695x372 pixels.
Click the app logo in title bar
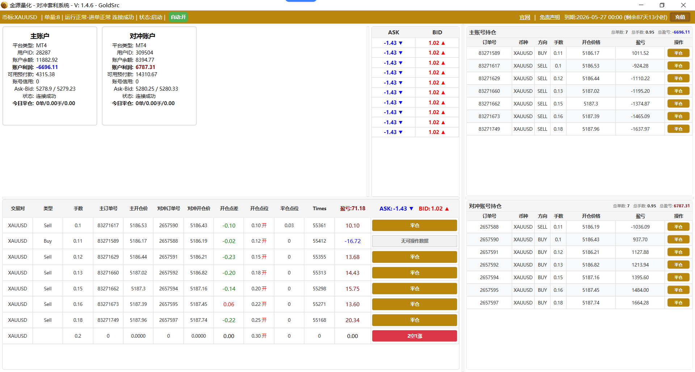point(4,5)
